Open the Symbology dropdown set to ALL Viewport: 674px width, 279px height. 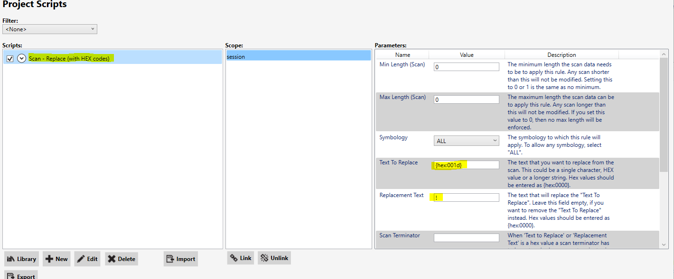pos(466,141)
